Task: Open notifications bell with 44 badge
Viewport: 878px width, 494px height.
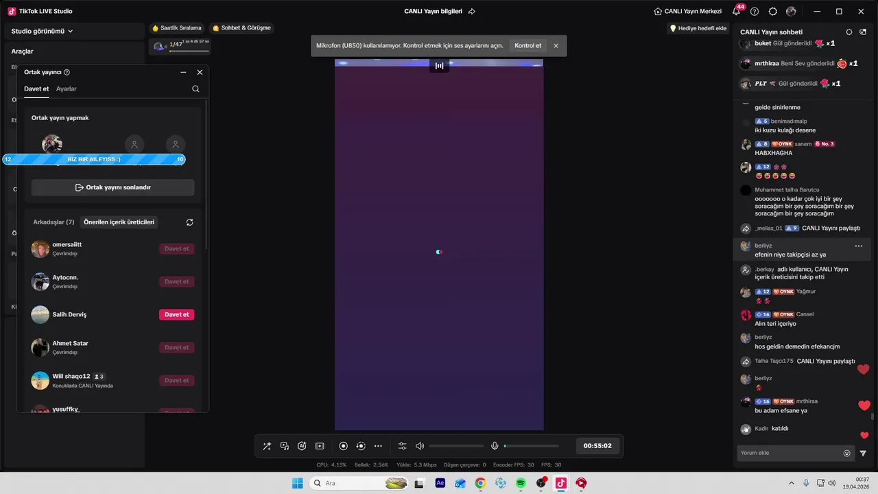Action: pos(737,11)
